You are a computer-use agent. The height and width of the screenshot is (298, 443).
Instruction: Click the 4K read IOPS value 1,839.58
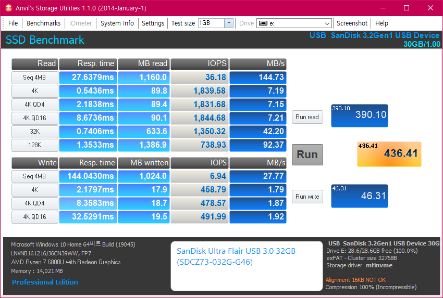200,91
